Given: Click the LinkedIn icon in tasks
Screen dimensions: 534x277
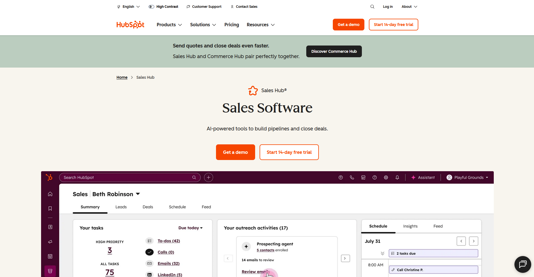Looking at the screenshot, I should [149, 274].
